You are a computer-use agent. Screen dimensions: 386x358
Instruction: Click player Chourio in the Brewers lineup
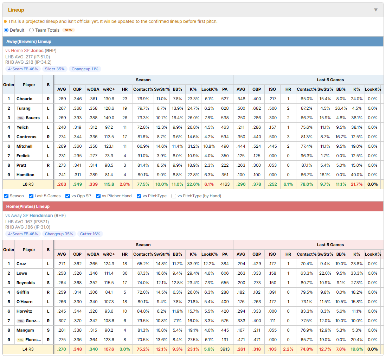[x=24, y=99]
